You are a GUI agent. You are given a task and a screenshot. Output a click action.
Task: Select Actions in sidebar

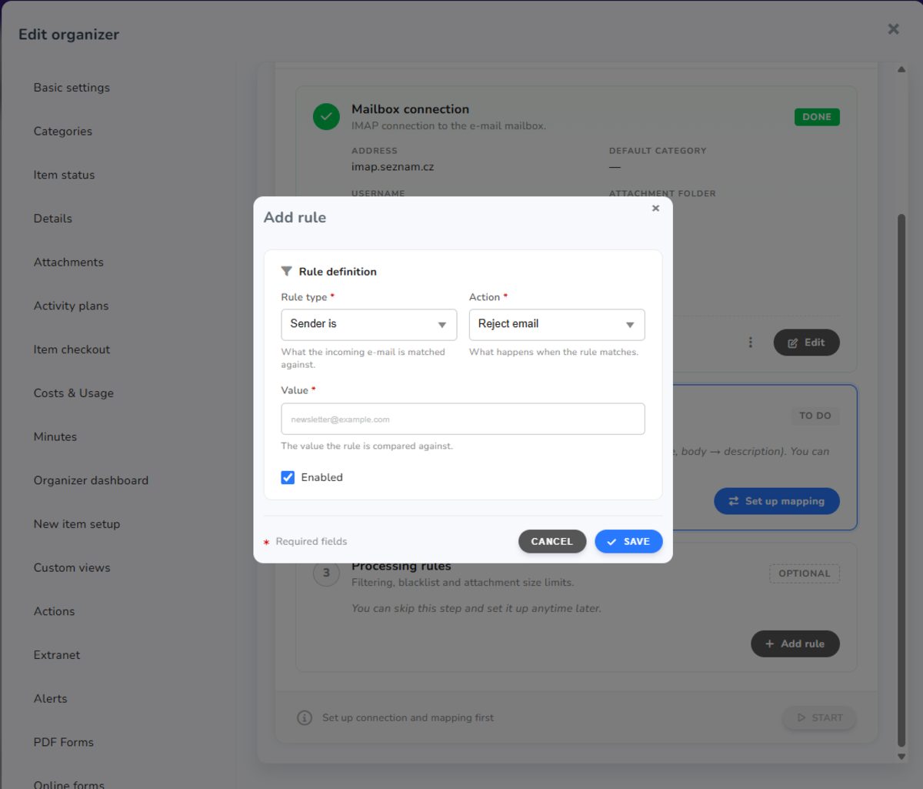pos(55,611)
